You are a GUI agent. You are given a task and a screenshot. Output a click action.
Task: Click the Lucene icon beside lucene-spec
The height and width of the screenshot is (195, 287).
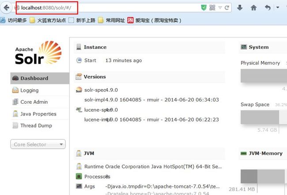coord(79,109)
